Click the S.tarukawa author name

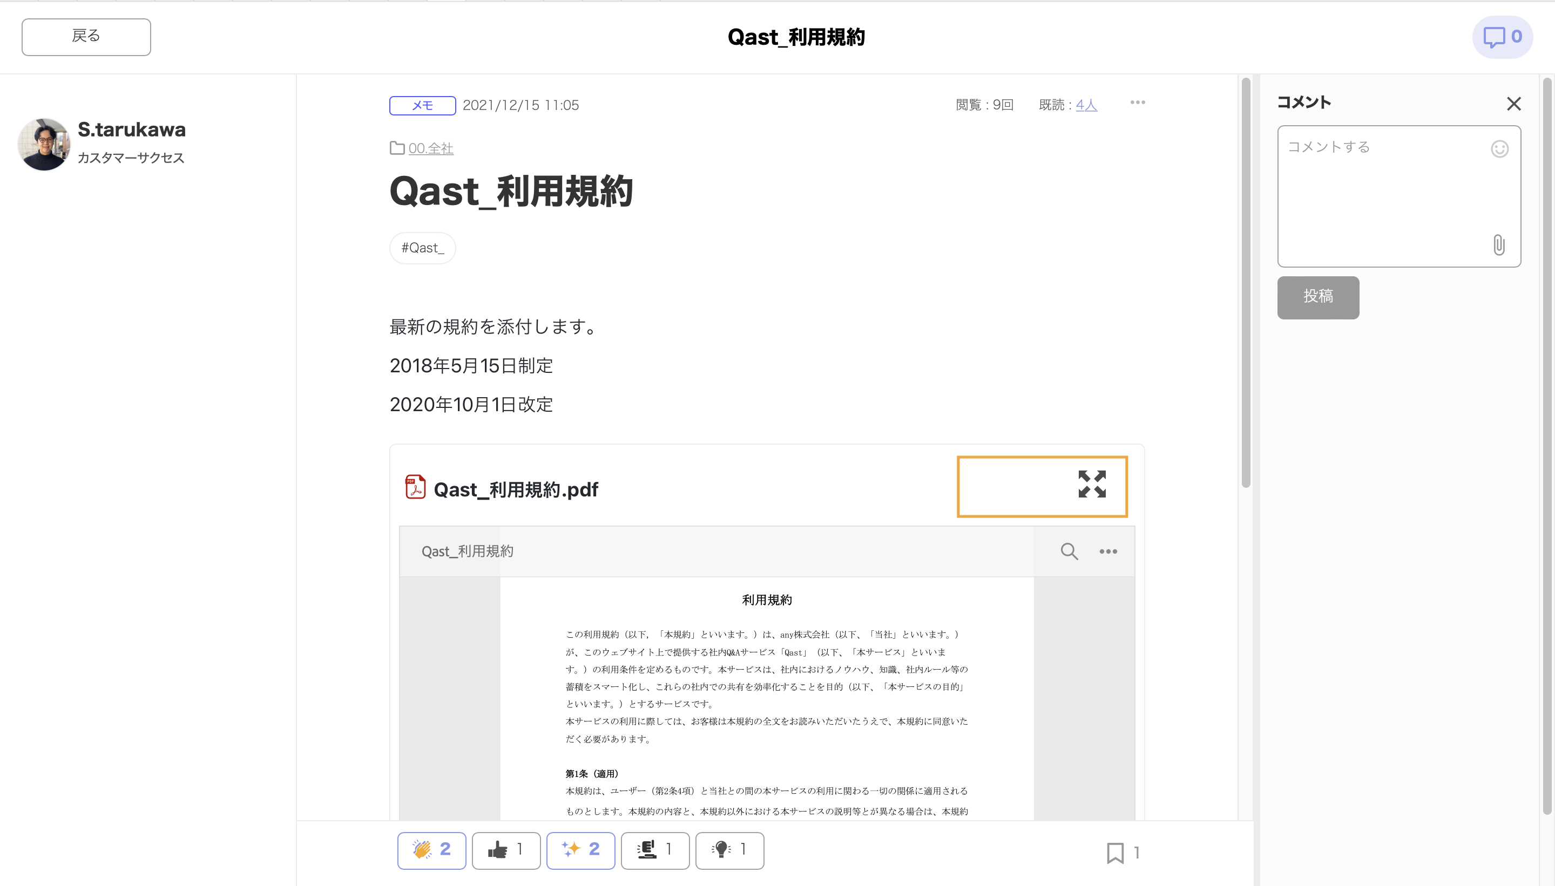pyautogui.click(x=132, y=129)
